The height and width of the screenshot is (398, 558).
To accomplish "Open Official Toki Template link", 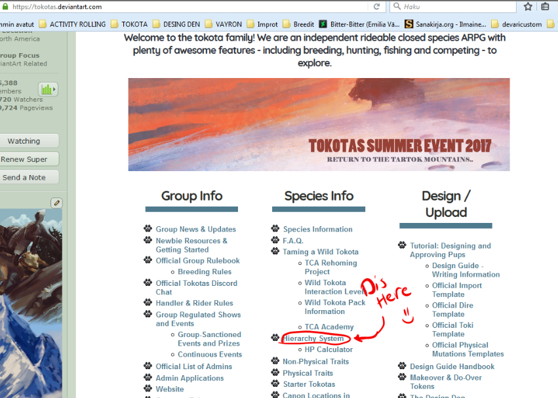I will [452, 330].
